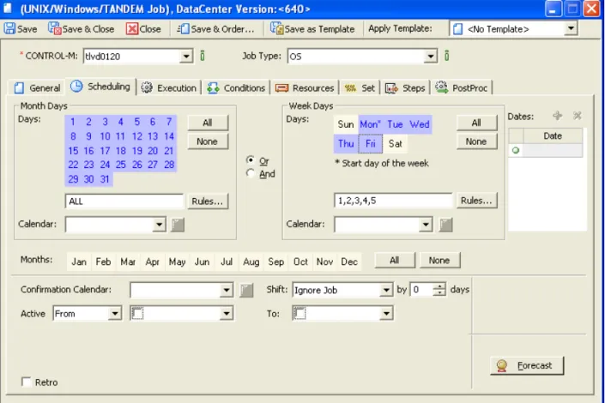The height and width of the screenshot is (403, 605).
Task: Click the Save toolbar button
Action: tap(21, 29)
